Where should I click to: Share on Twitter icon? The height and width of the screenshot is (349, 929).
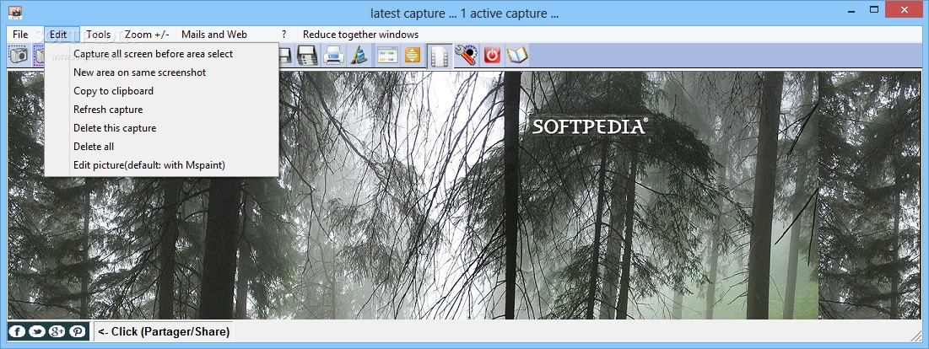pyautogui.click(x=37, y=331)
